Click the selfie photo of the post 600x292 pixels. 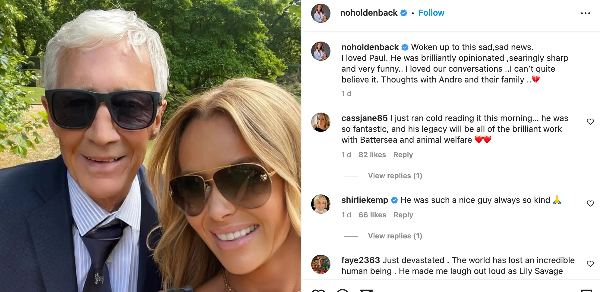[151, 146]
